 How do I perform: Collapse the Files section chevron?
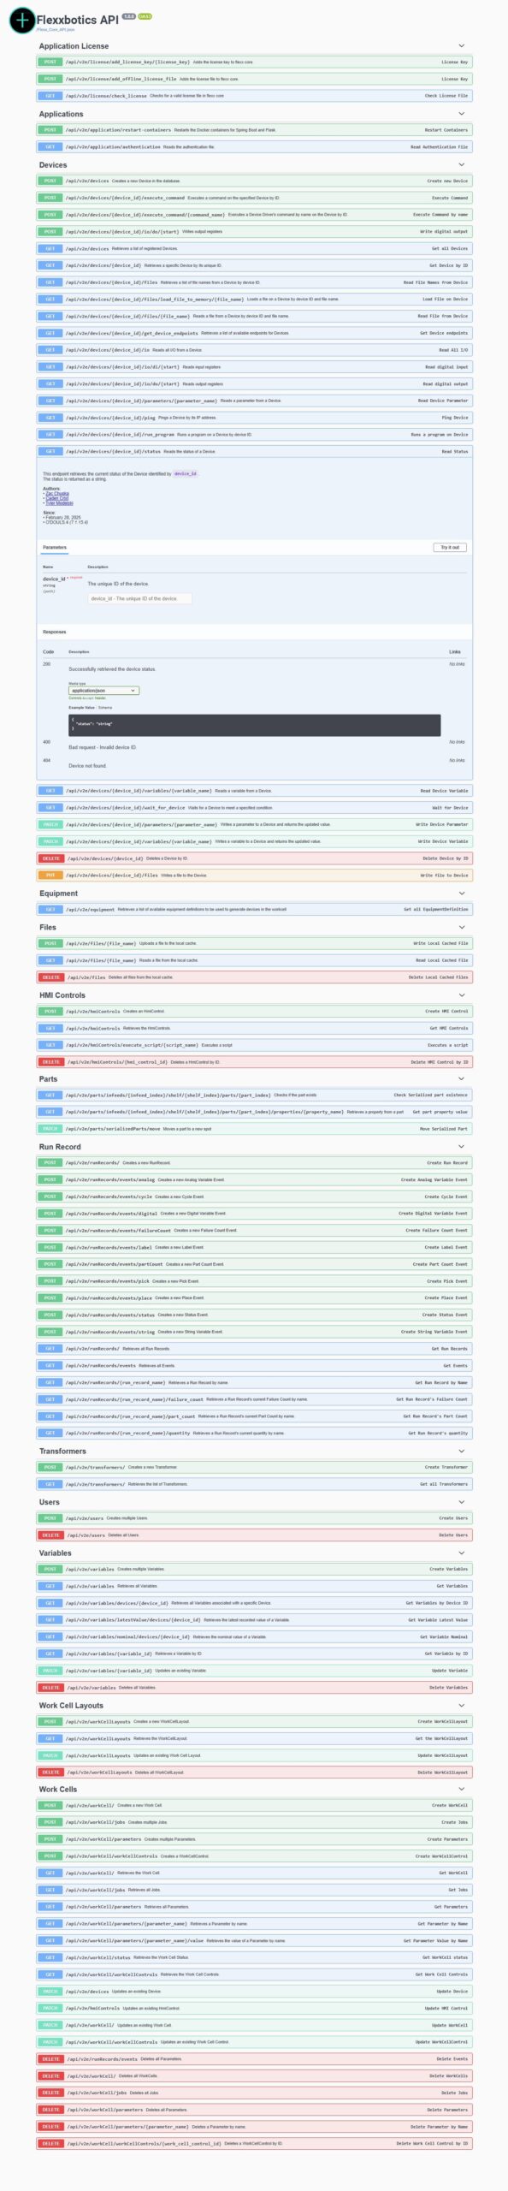point(462,927)
